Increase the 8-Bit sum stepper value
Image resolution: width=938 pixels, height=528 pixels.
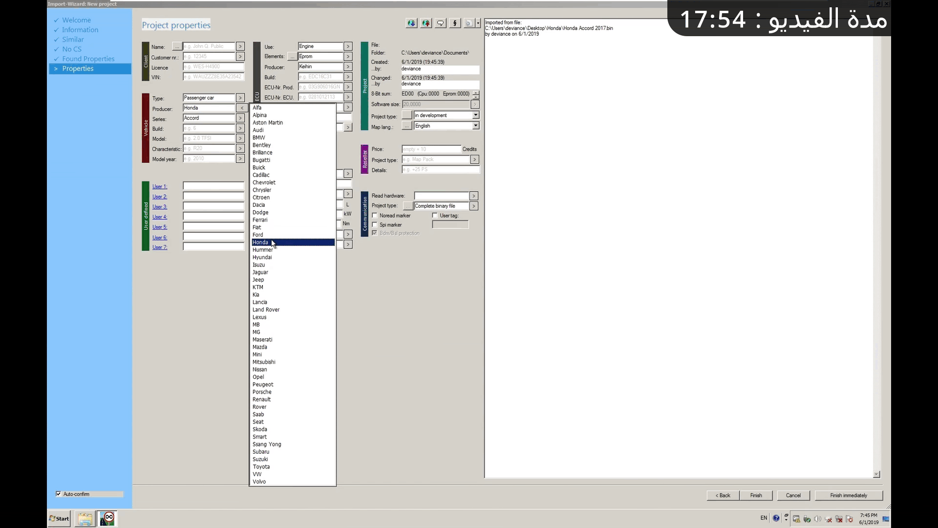pyautogui.click(x=476, y=92)
